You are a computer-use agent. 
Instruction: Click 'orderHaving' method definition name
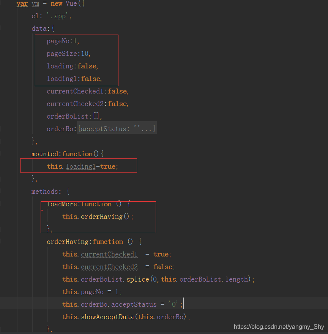pyautogui.click(x=68, y=242)
